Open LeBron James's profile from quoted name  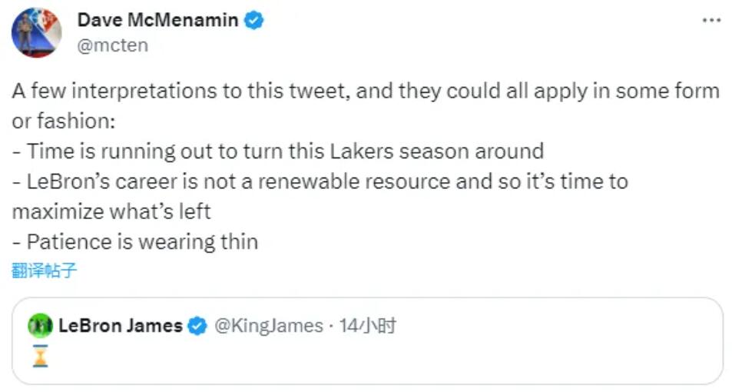pyautogui.click(x=121, y=326)
